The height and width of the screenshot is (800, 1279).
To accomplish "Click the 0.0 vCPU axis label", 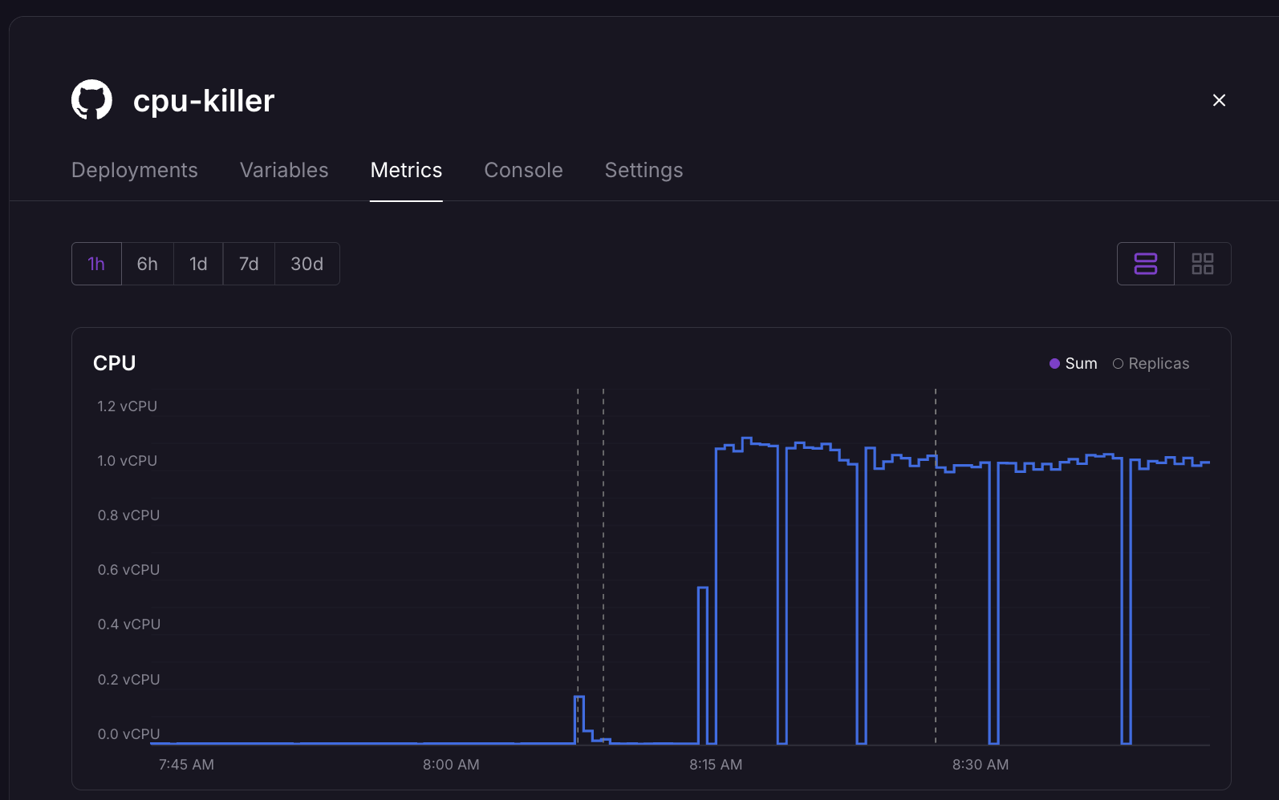I will pyautogui.click(x=128, y=734).
